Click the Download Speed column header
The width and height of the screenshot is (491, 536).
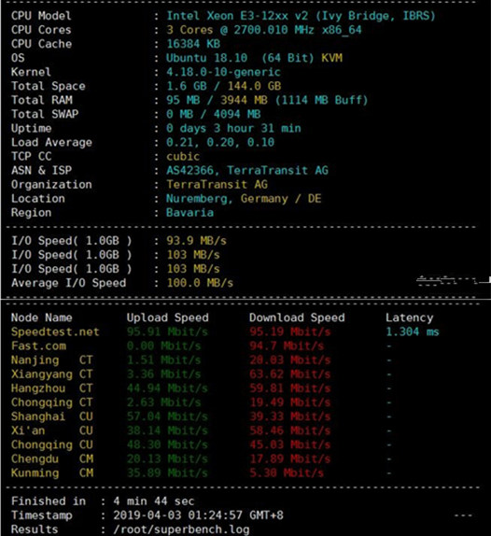click(297, 317)
